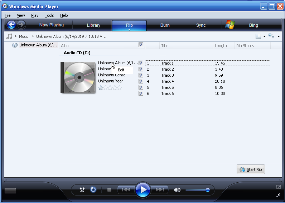
Task: Open the File menu
Action: click(8, 15)
